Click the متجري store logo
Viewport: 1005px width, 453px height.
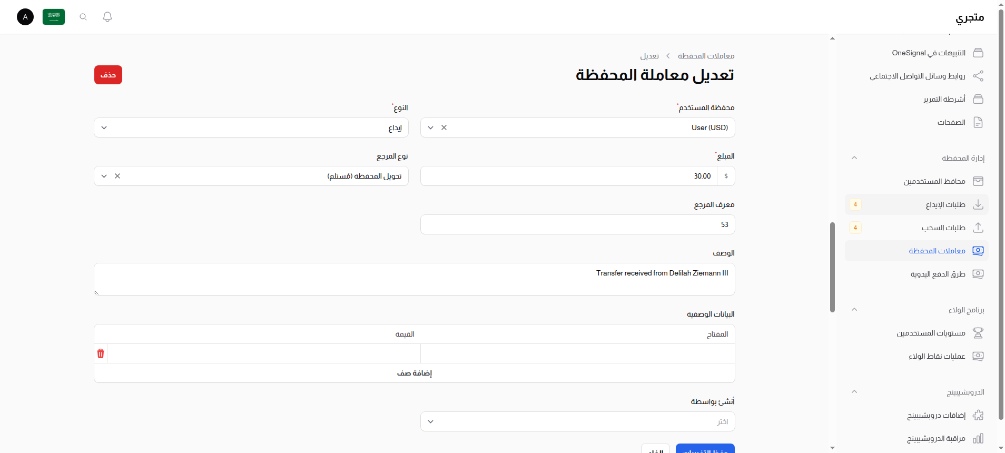pyautogui.click(x=970, y=17)
